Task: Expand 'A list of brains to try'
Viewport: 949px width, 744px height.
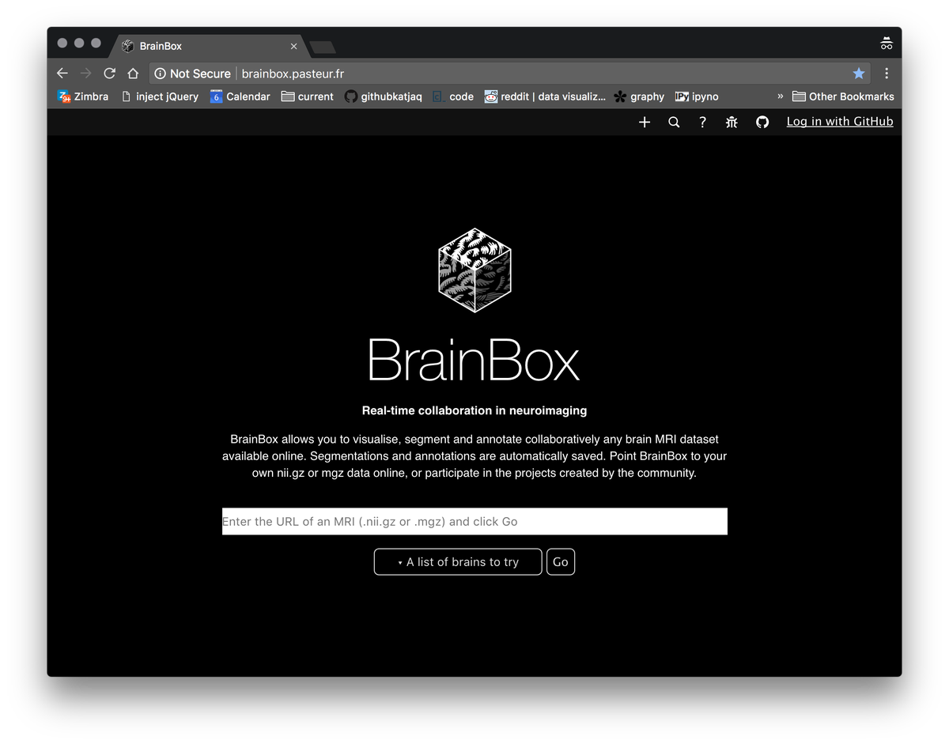Action: pos(458,561)
